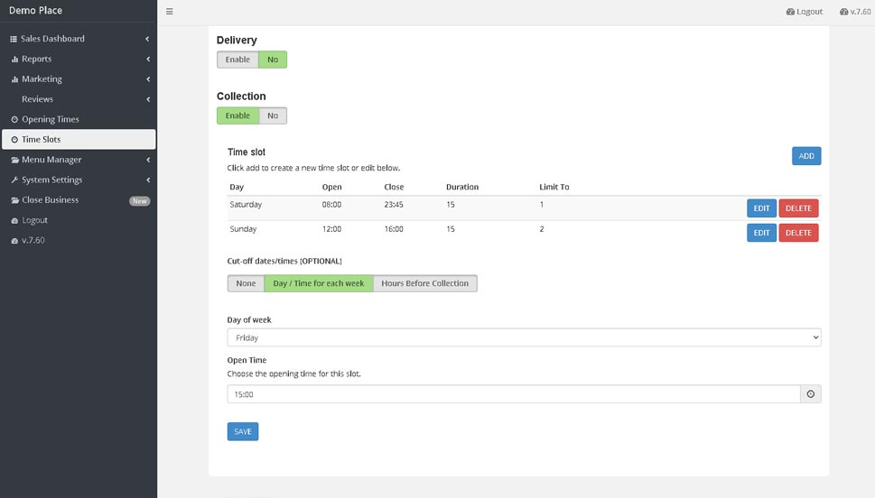This screenshot has height=498, width=875.
Task: Select Day / Time for each week option
Action: pos(319,283)
